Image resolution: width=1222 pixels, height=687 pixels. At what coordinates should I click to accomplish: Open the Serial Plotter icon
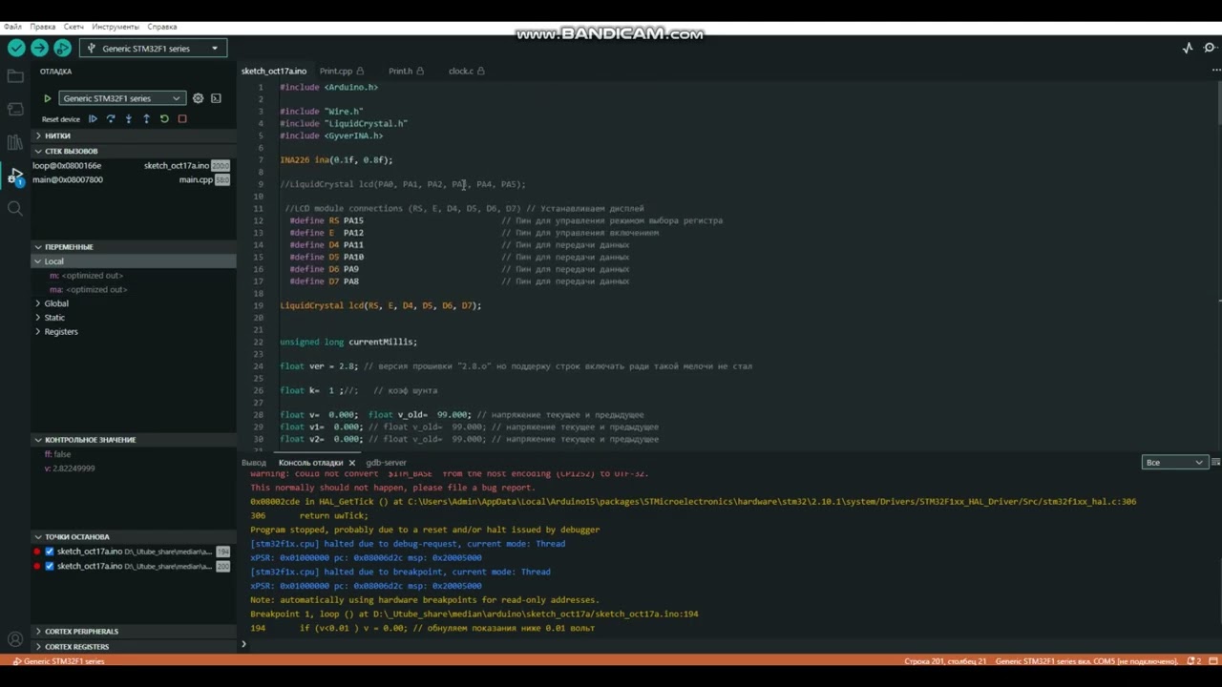[1188, 48]
